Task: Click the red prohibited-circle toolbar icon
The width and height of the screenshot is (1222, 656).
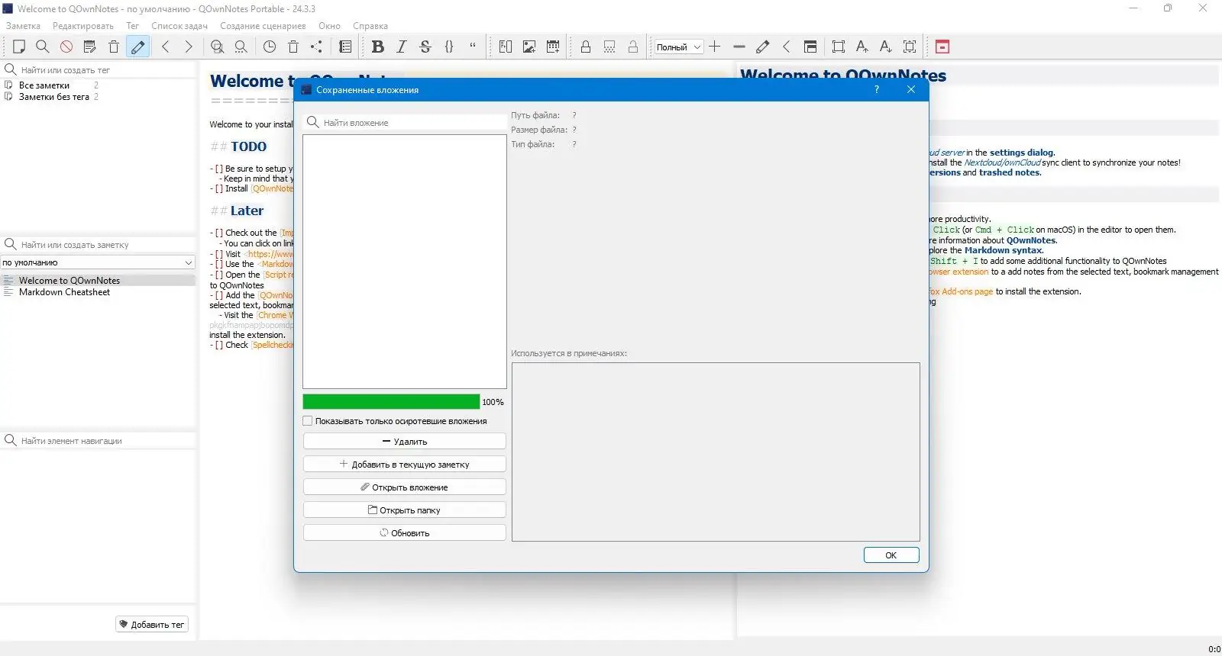Action: (66, 47)
